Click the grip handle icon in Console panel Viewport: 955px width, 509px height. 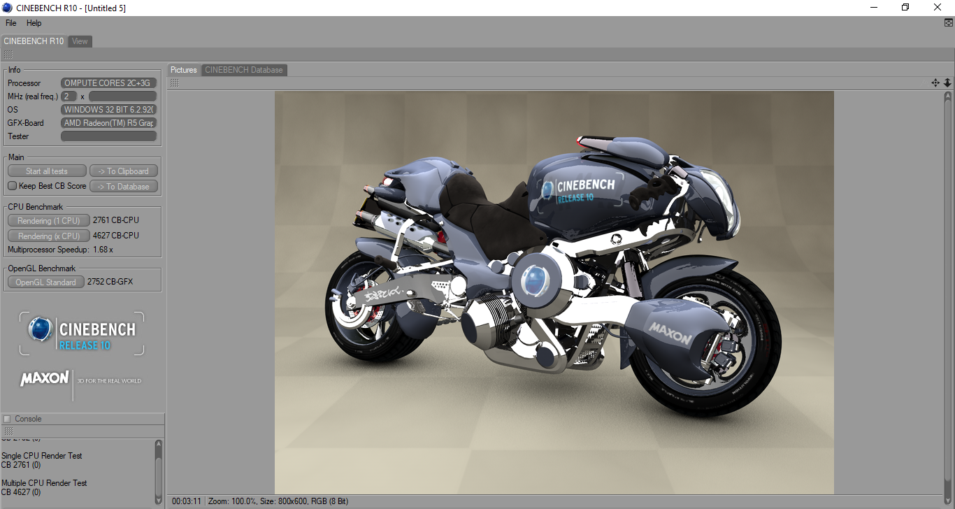click(8, 431)
